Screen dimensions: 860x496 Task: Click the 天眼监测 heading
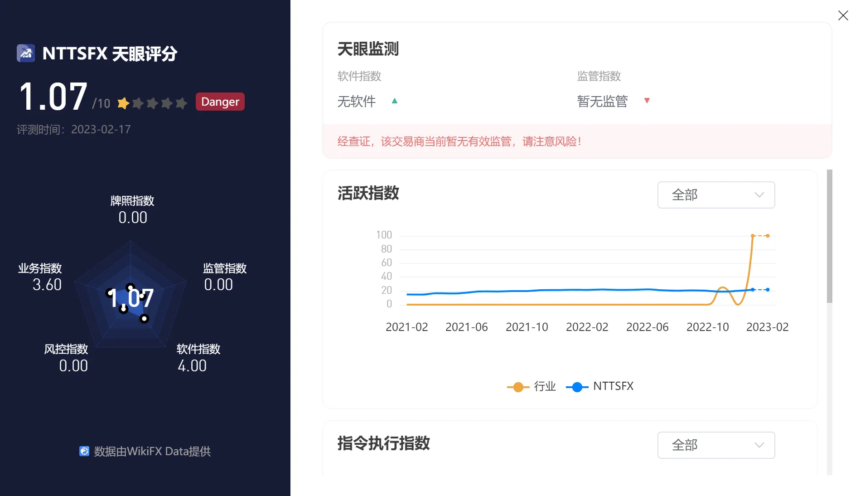(368, 49)
